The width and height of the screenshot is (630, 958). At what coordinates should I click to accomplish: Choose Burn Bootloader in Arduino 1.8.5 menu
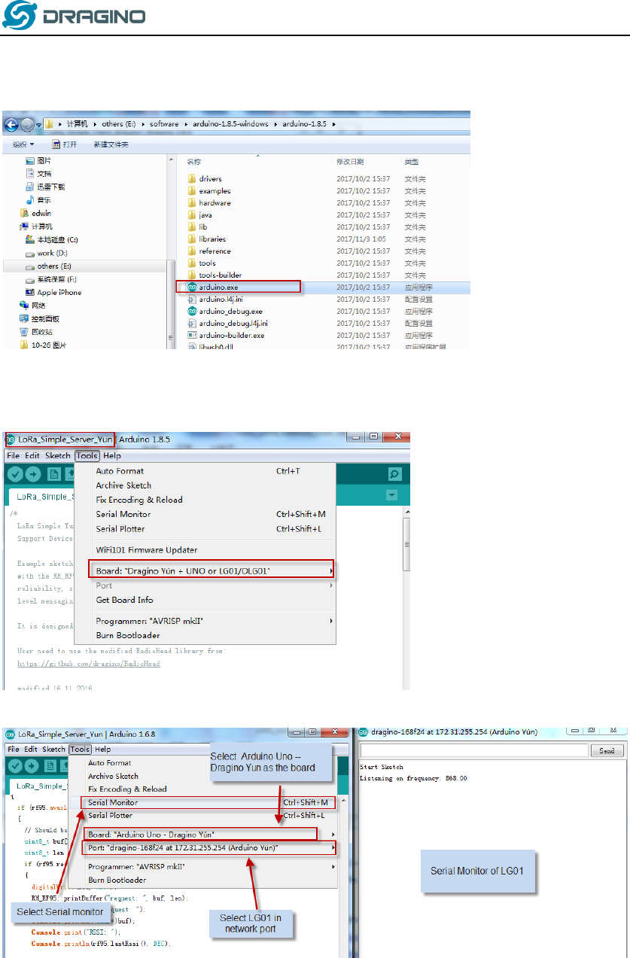pos(205,635)
